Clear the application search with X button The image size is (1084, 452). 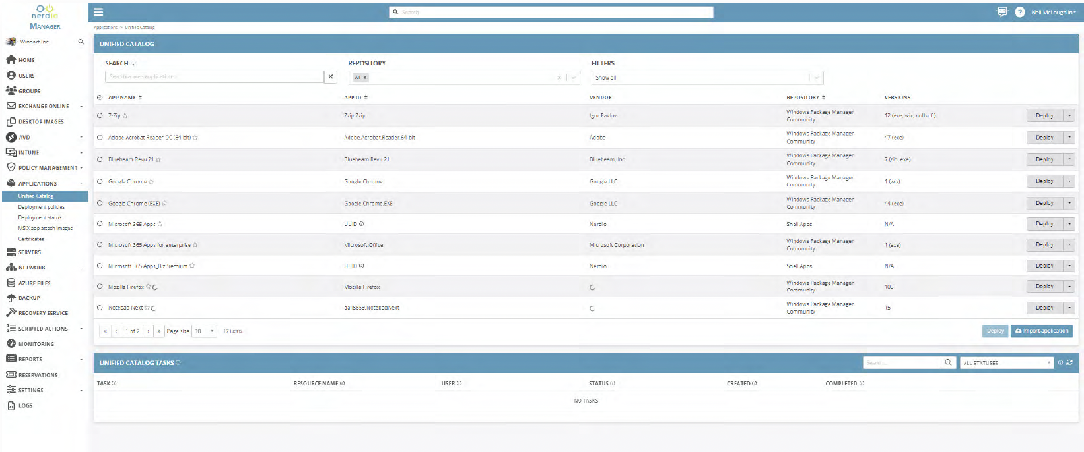tap(331, 76)
